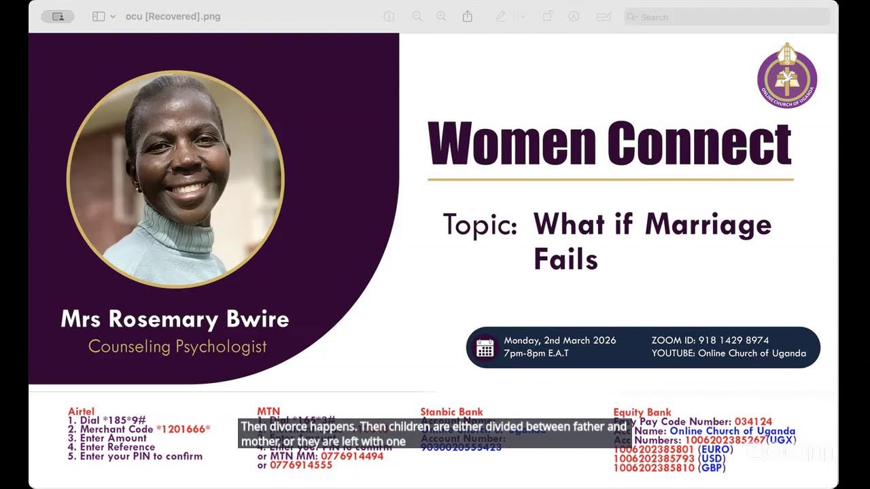Rotate the image with the rotate button
Viewport: 870px width, 489px height.
[548, 16]
